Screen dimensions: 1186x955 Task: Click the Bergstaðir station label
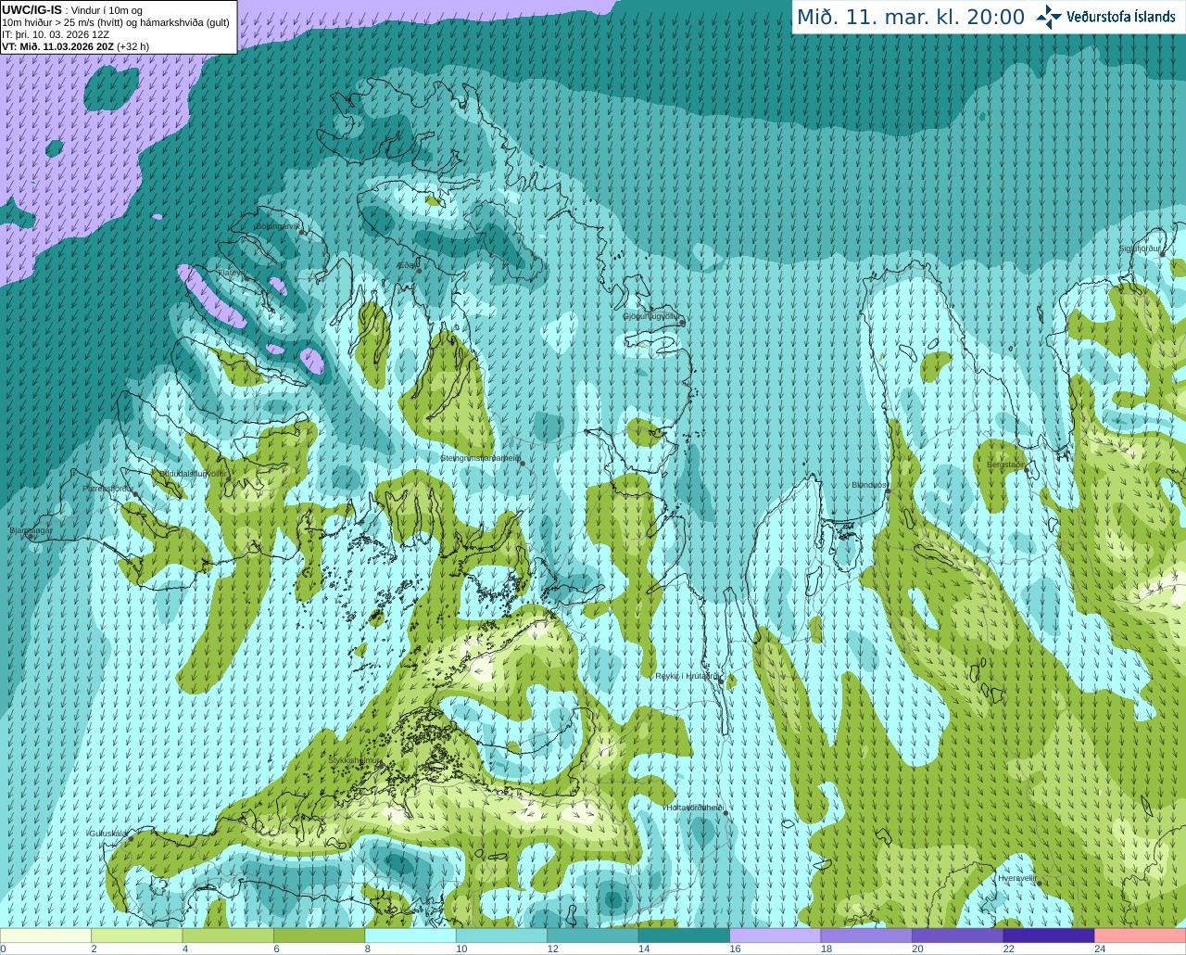pyautogui.click(x=1006, y=464)
